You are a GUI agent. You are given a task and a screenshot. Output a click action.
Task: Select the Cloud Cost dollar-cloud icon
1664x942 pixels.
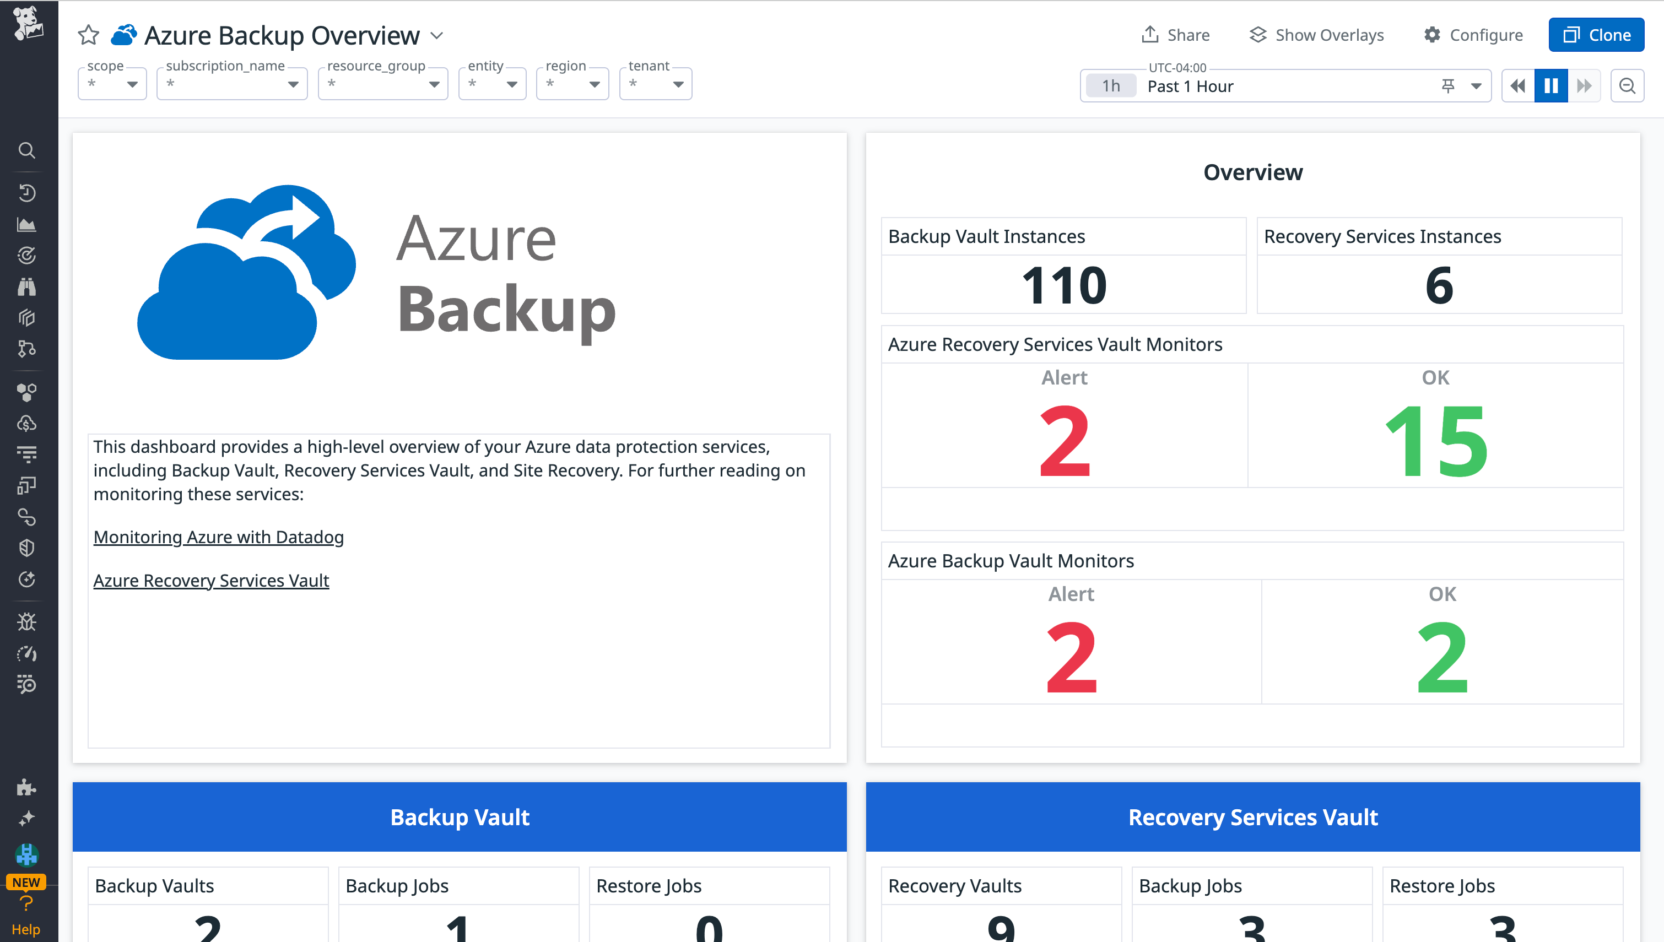coord(25,424)
